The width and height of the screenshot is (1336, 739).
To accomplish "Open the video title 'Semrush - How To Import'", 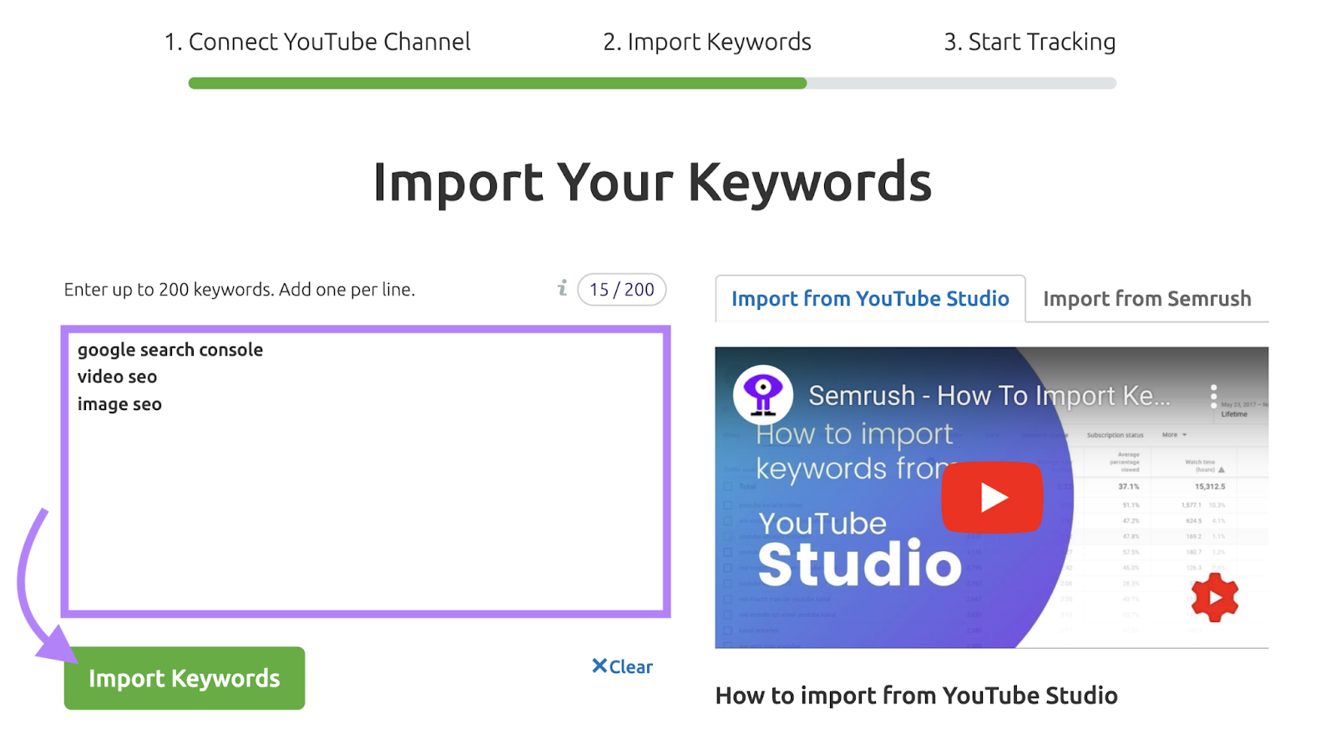I will click(989, 396).
